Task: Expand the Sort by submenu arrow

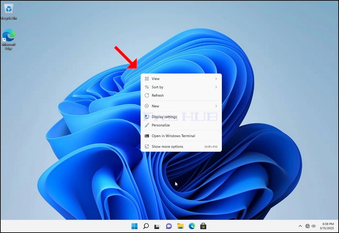Action: tap(216, 87)
